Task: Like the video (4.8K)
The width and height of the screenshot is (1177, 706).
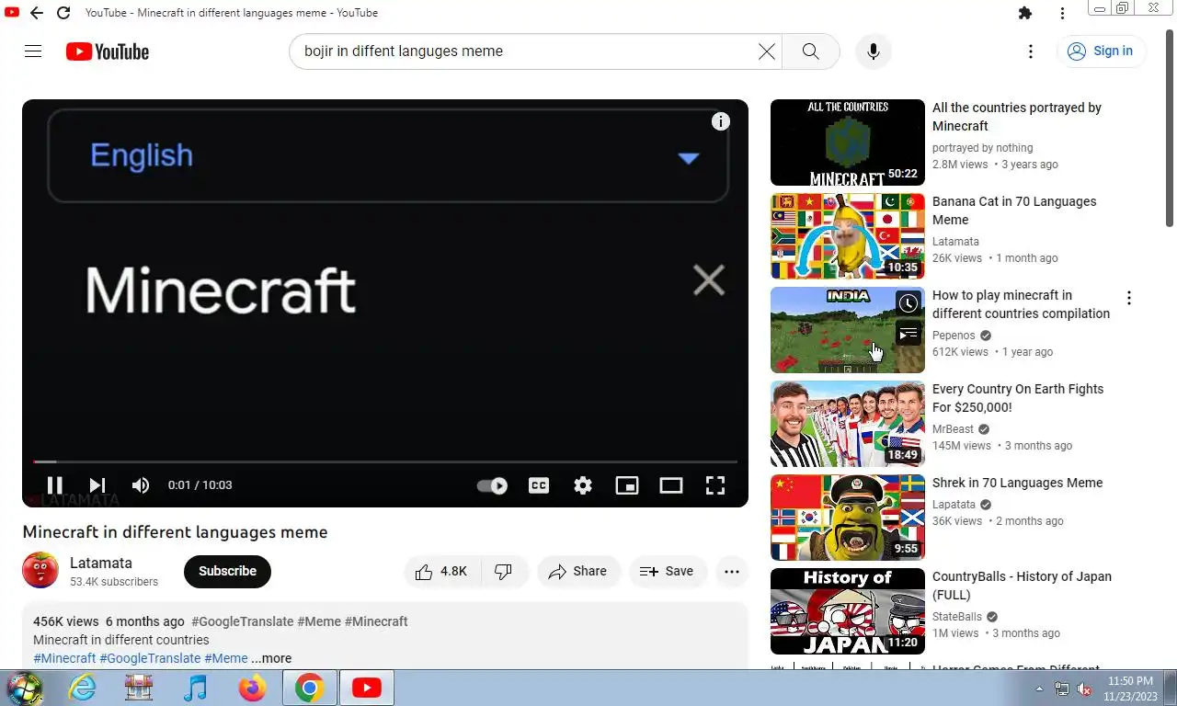Action: tap(440, 571)
